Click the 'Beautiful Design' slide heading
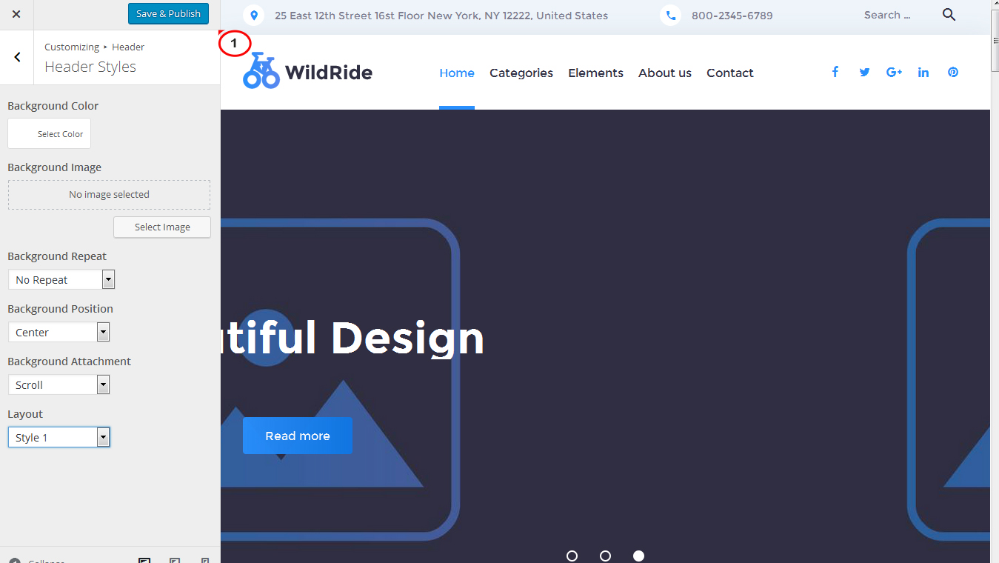This screenshot has height=563, width=999. pyautogui.click(x=353, y=338)
